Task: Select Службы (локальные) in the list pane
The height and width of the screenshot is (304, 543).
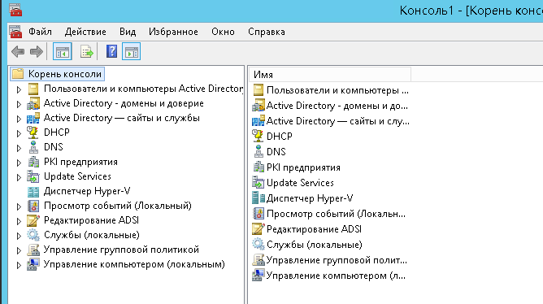Action: 314,245
